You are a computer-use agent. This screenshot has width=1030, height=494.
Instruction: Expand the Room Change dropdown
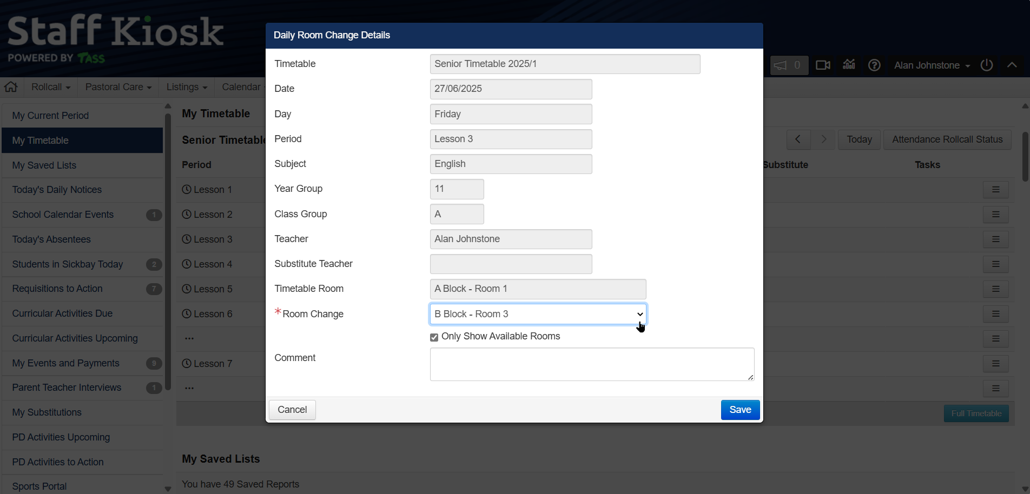(538, 314)
